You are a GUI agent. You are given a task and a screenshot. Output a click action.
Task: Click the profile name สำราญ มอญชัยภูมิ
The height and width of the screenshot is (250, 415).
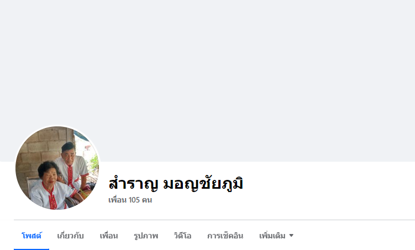tap(176, 183)
